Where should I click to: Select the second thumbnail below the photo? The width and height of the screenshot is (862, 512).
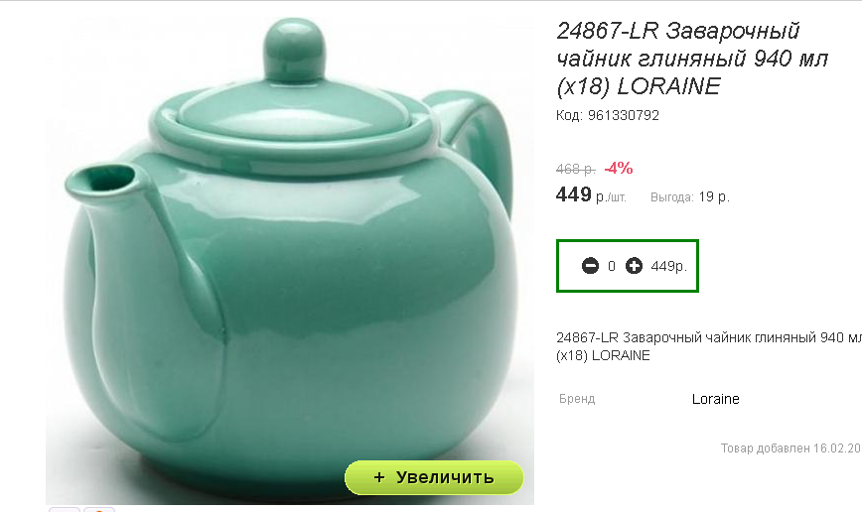[99, 509]
